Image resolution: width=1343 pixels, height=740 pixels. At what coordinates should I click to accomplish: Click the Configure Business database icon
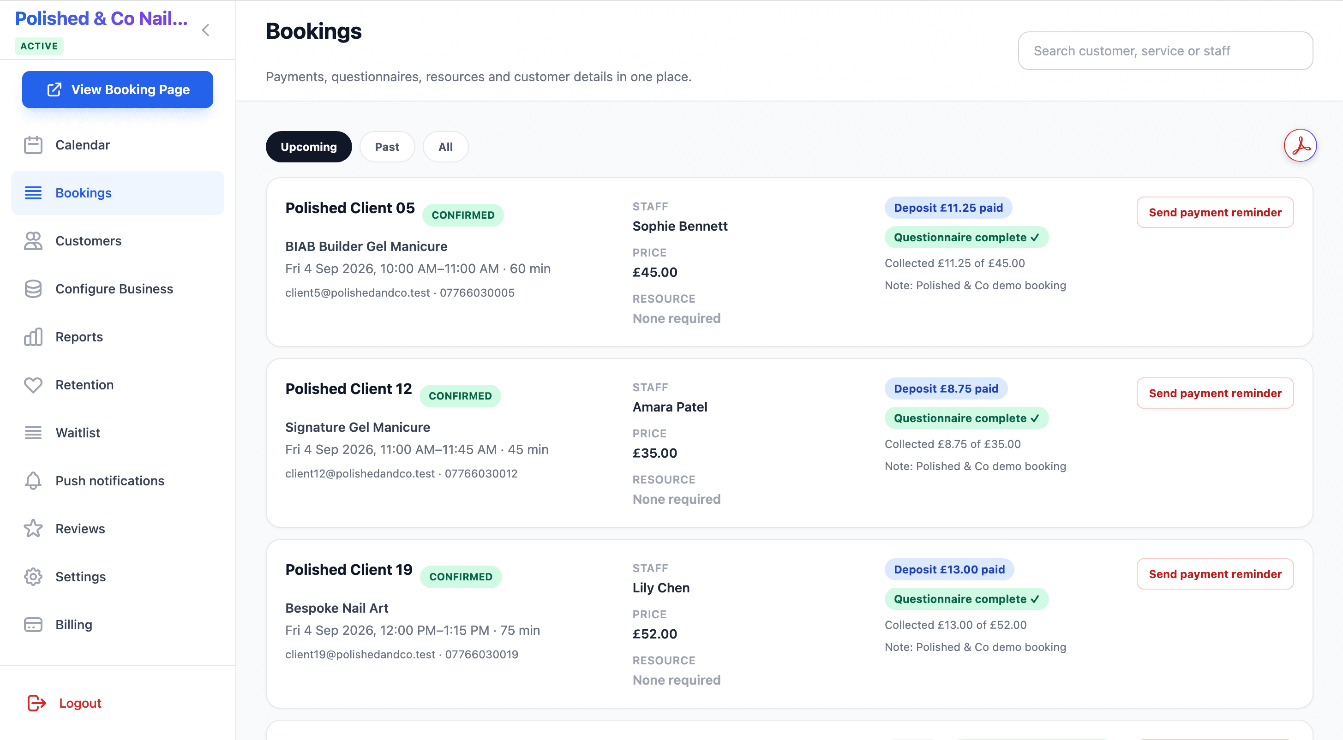point(33,289)
